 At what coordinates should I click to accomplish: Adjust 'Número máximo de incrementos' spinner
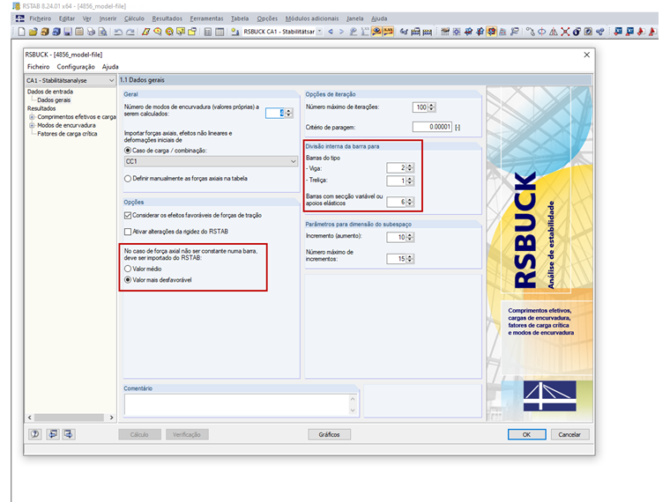point(410,258)
